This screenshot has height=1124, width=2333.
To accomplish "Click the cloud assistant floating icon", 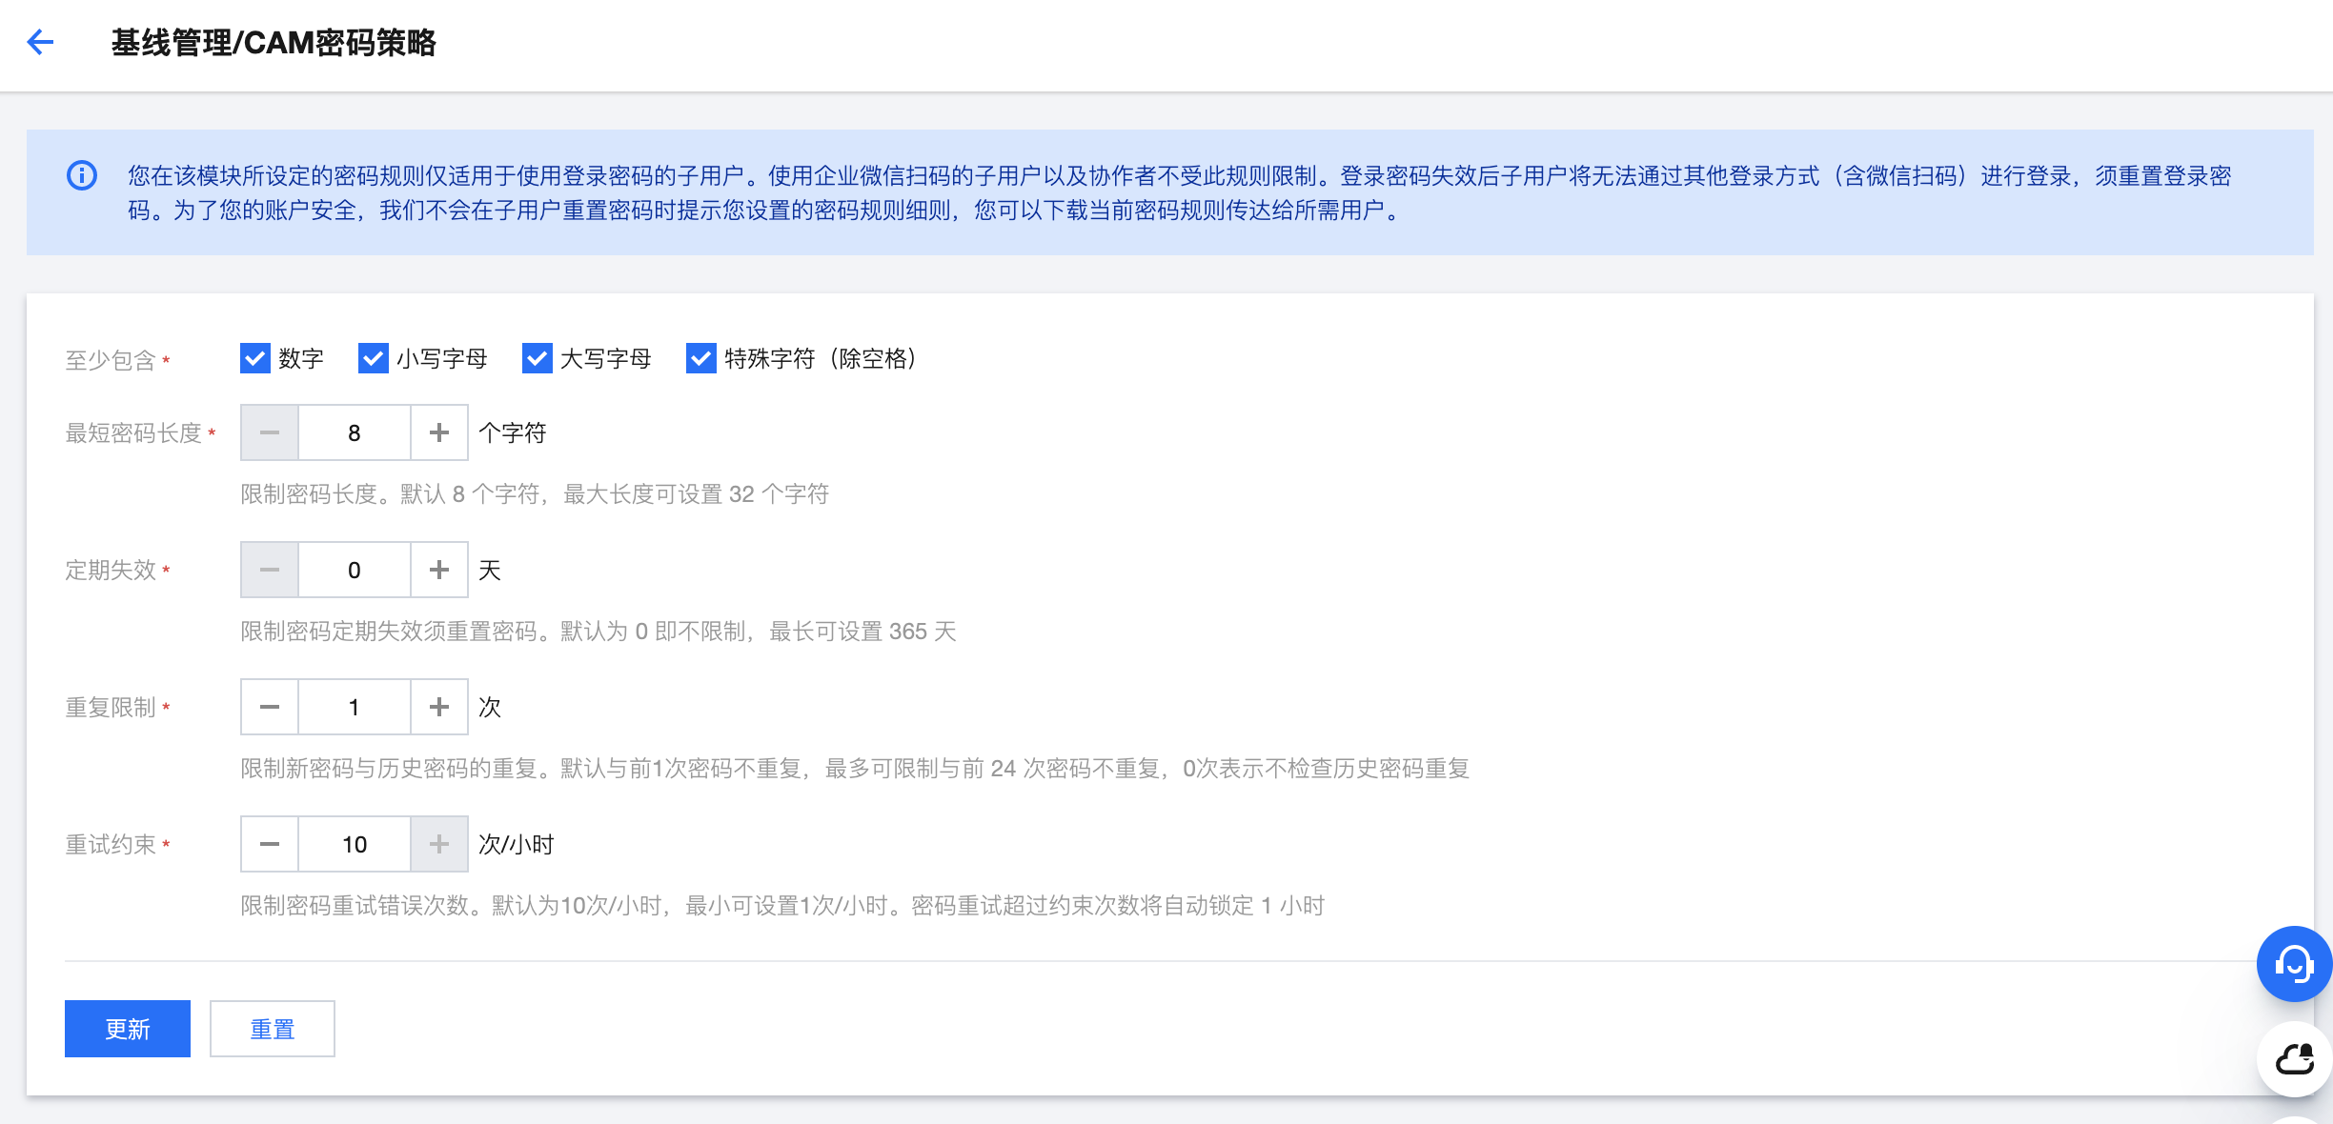I will 2294,1058.
